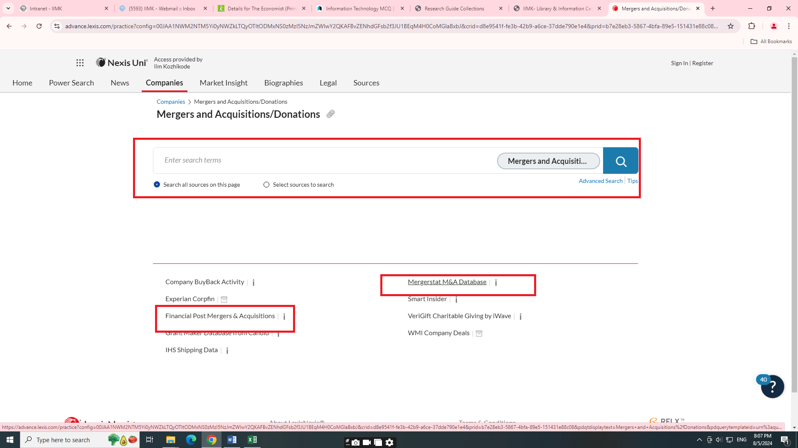Click the 'Enter search terms' field
The height and width of the screenshot is (448, 798).
[x=324, y=161]
